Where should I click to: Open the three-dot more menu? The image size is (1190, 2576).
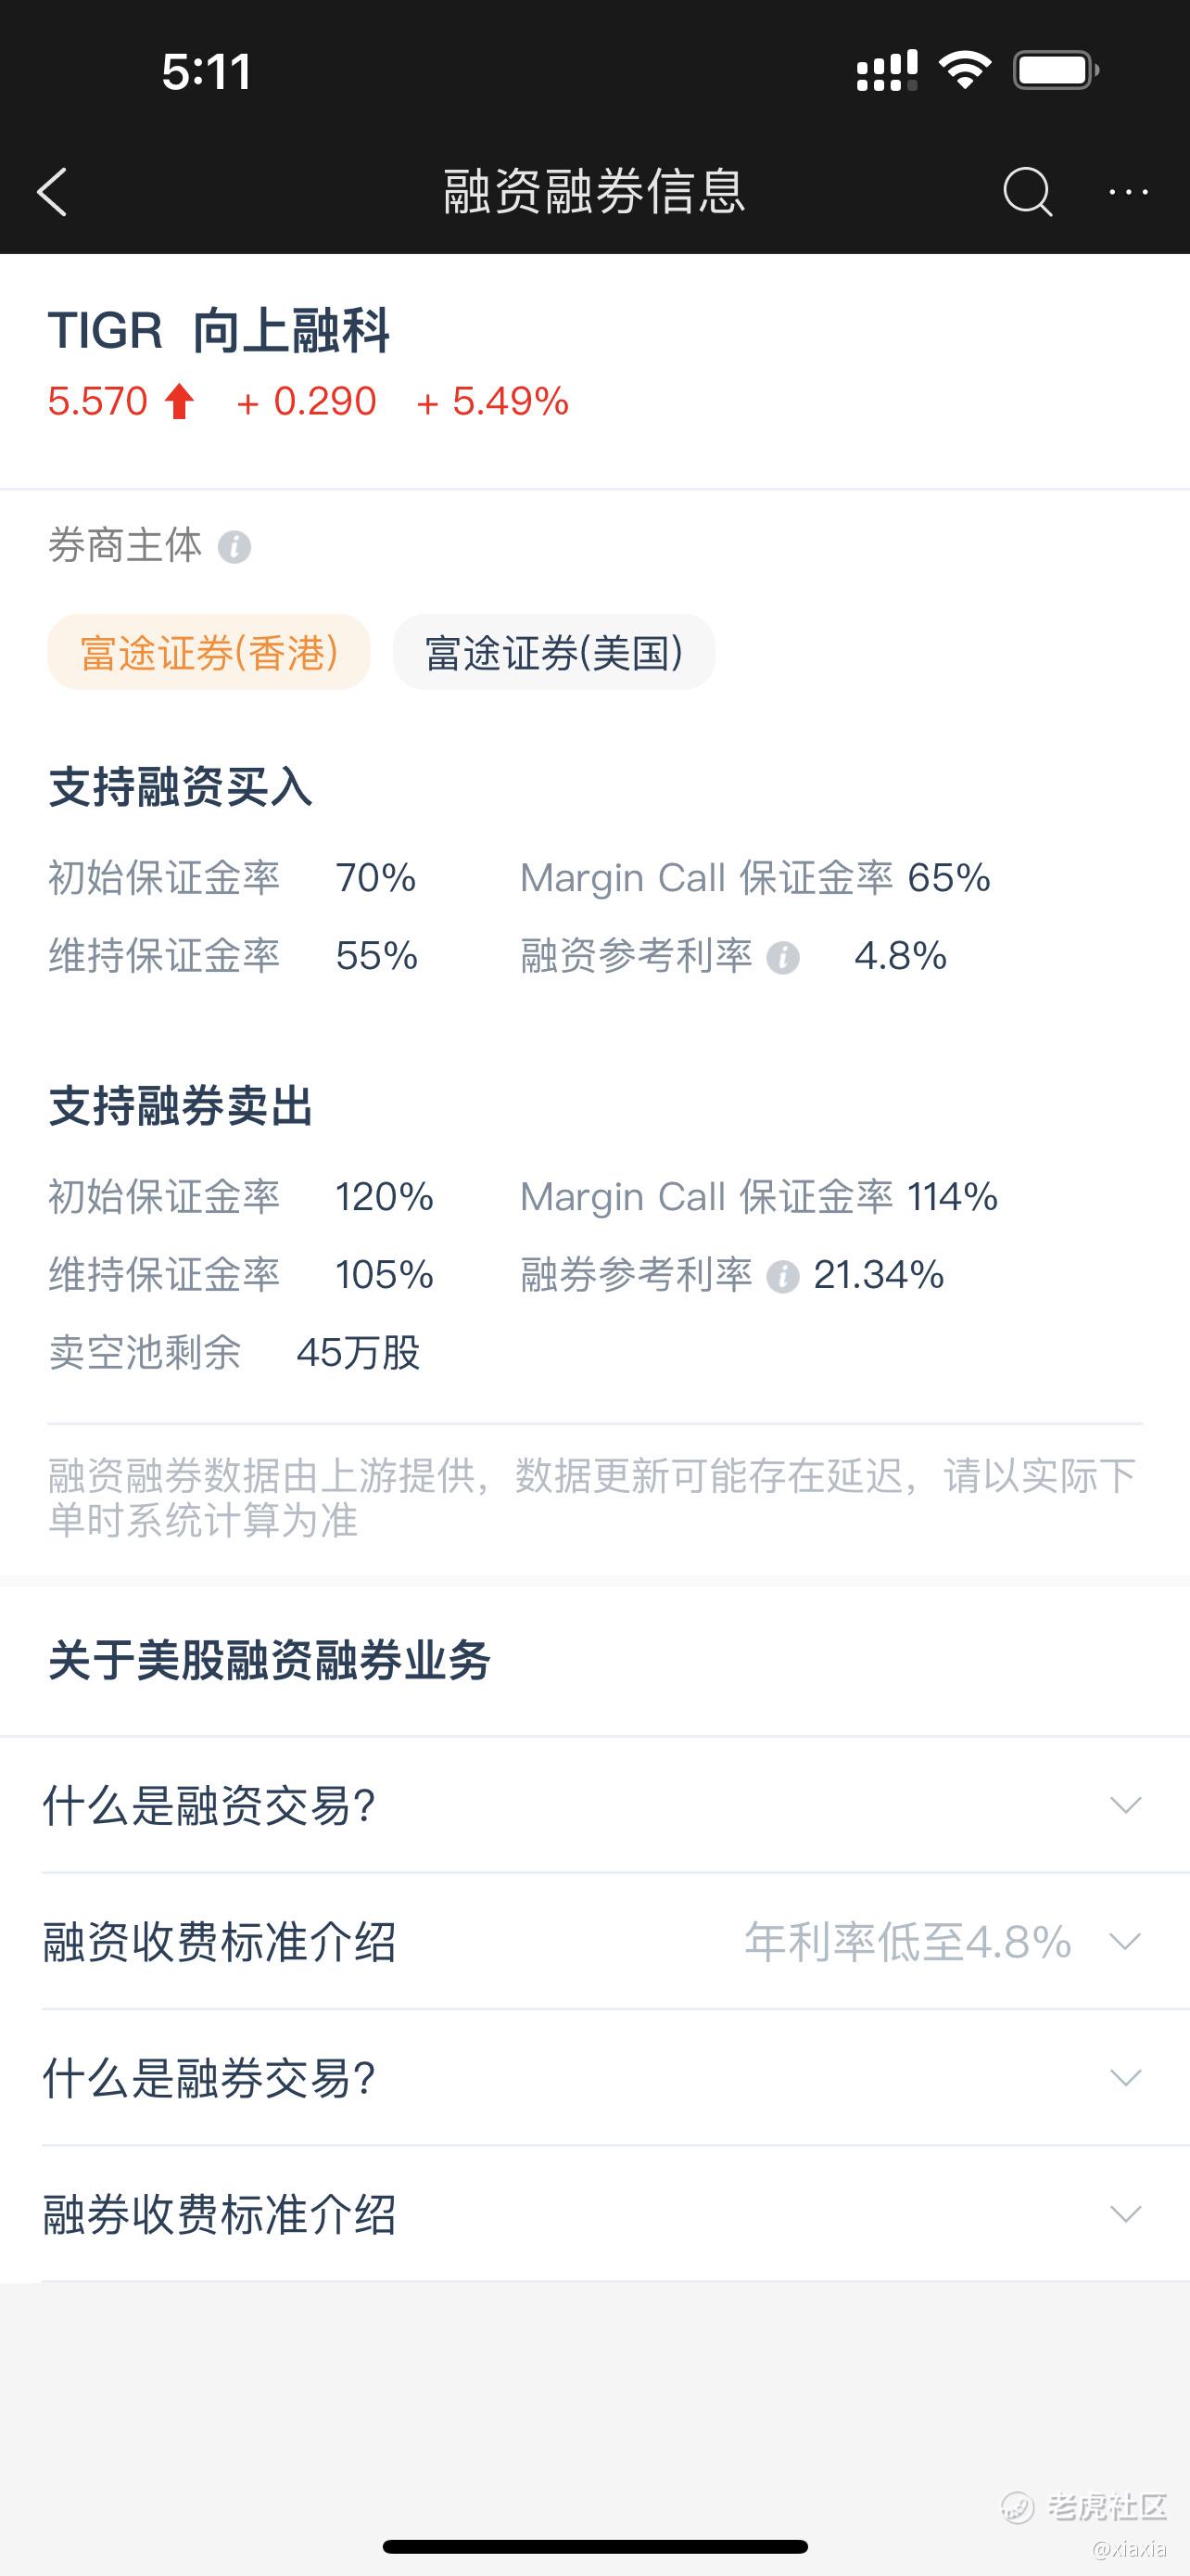[x=1129, y=192]
